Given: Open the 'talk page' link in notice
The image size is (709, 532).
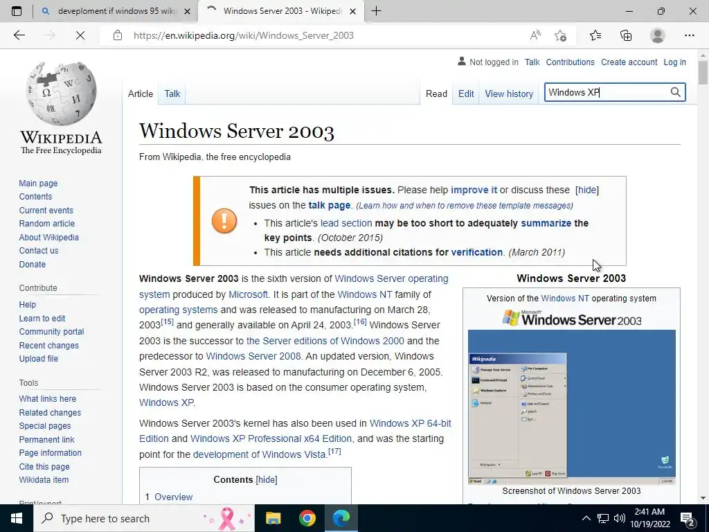Looking at the screenshot, I should [329, 205].
